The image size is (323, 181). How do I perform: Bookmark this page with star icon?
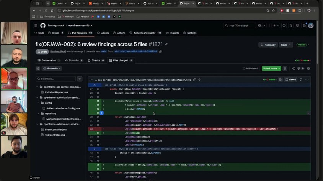coord(273,10)
